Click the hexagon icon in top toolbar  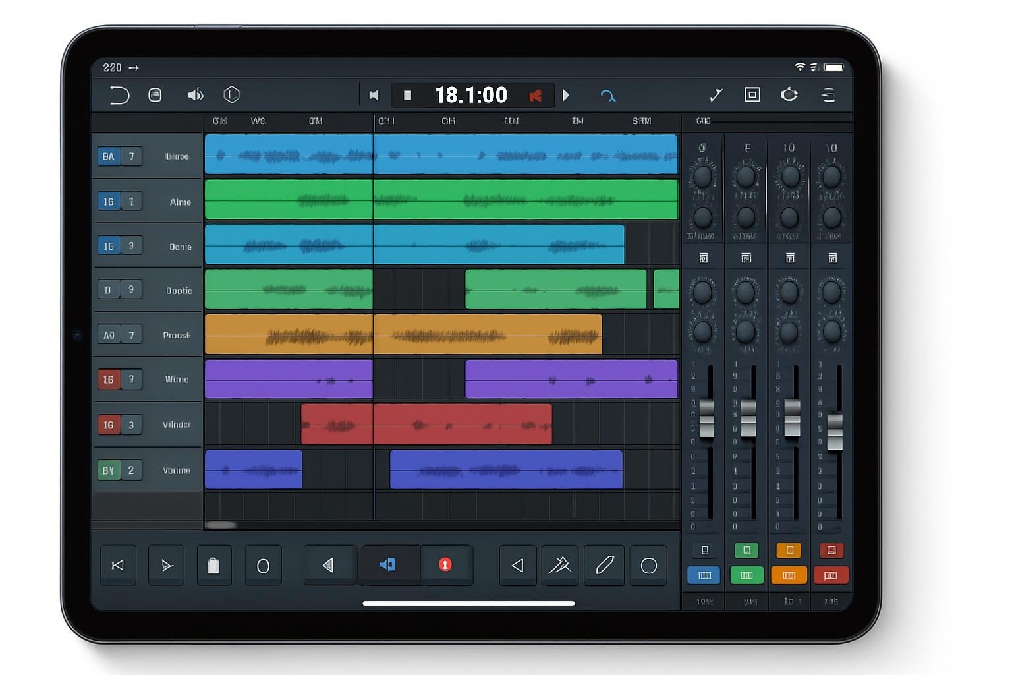[231, 95]
